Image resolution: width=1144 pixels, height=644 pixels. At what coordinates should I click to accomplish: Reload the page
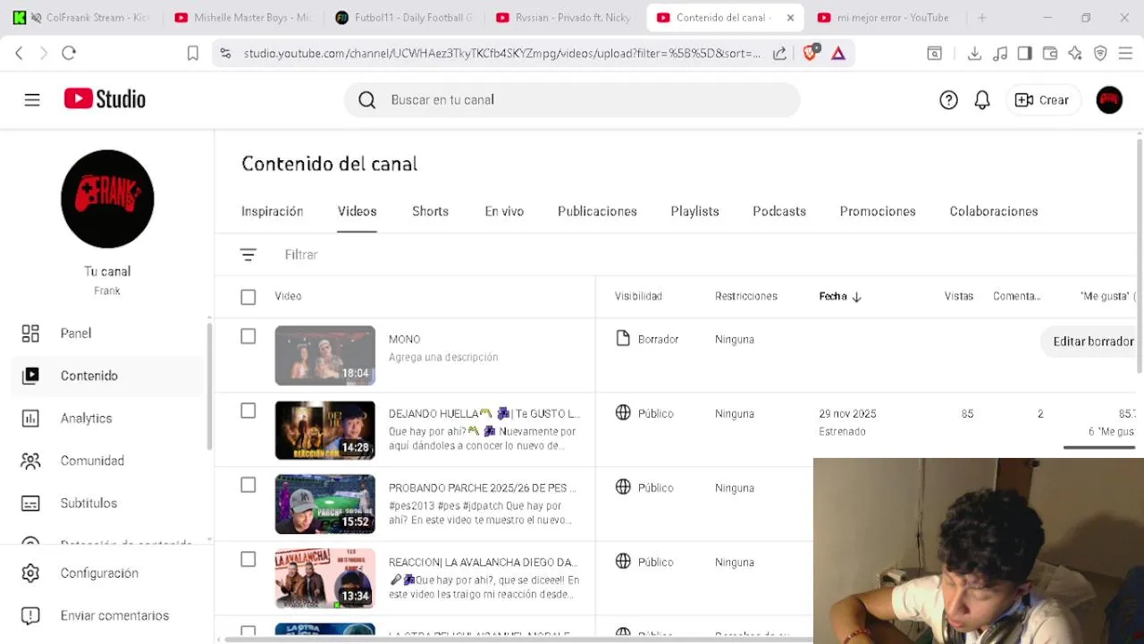click(x=69, y=53)
